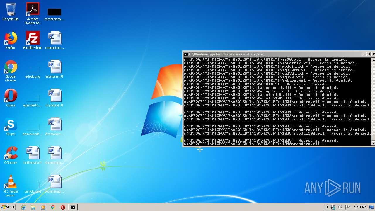
Task: Show hidden system tray icons
Action: [327, 207]
